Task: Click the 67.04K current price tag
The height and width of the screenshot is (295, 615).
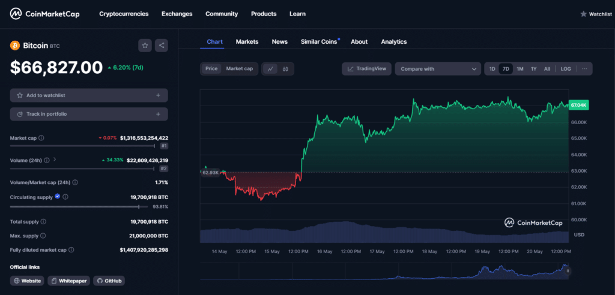Action: pyautogui.click(x=578, y=105)
